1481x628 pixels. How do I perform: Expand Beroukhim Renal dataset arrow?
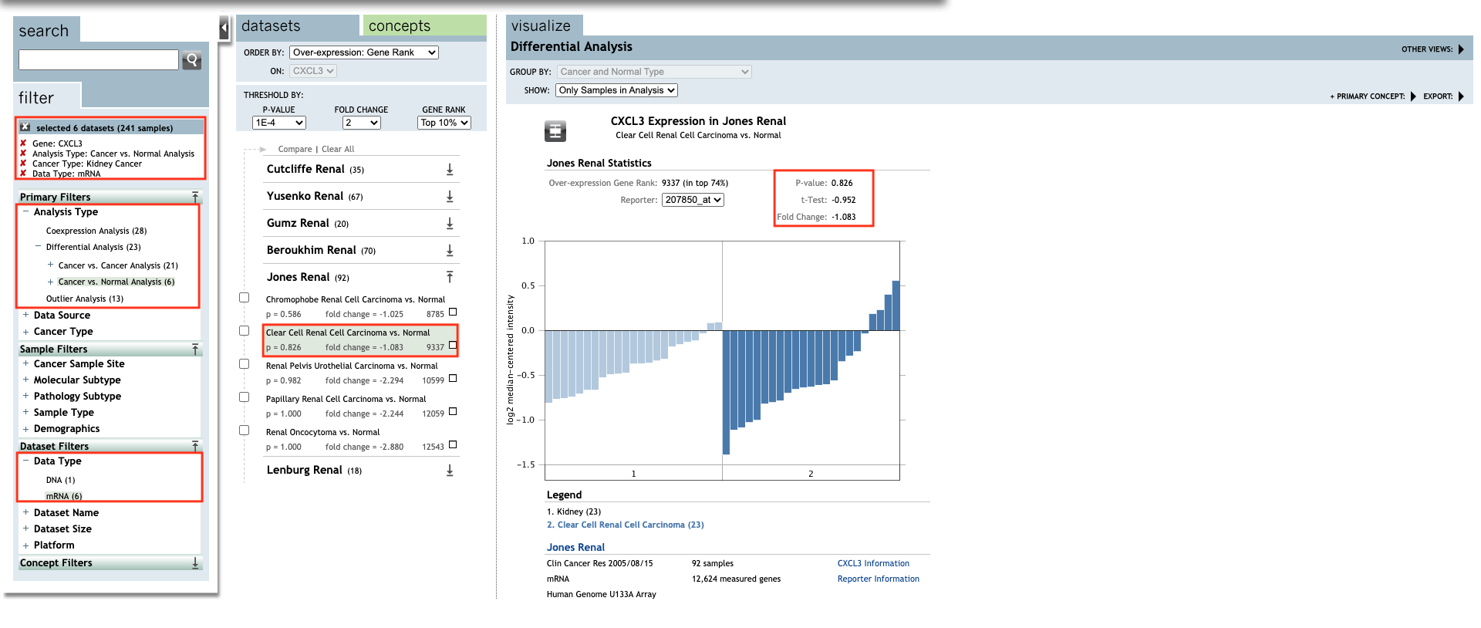coord(450,250)
